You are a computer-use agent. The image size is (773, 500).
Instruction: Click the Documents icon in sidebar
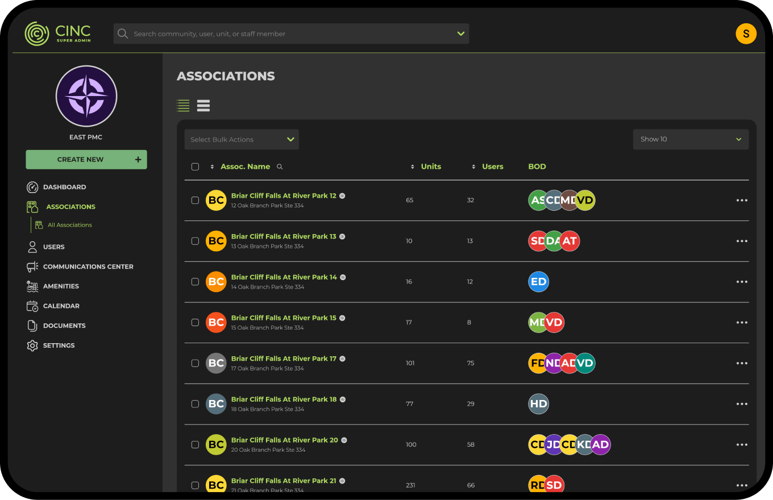32,326
